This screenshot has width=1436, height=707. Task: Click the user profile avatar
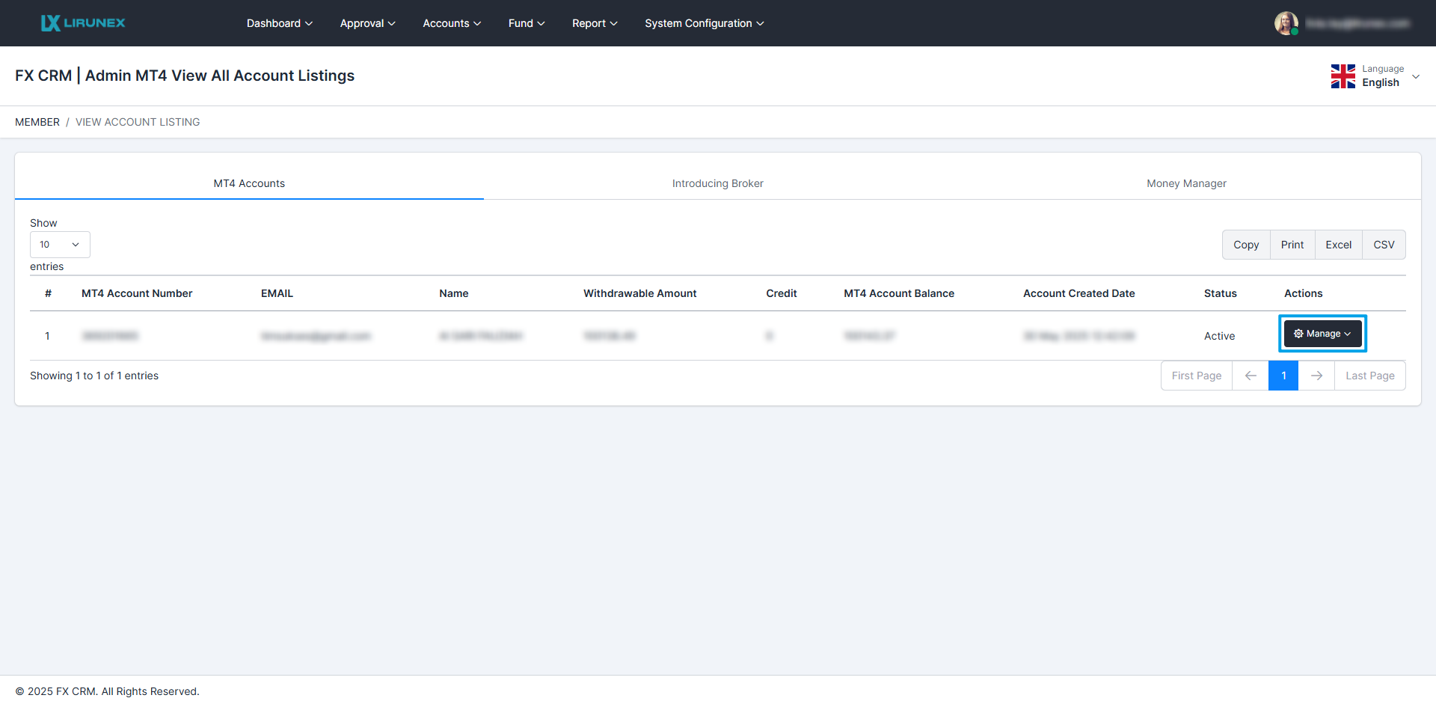point(1286,23)
